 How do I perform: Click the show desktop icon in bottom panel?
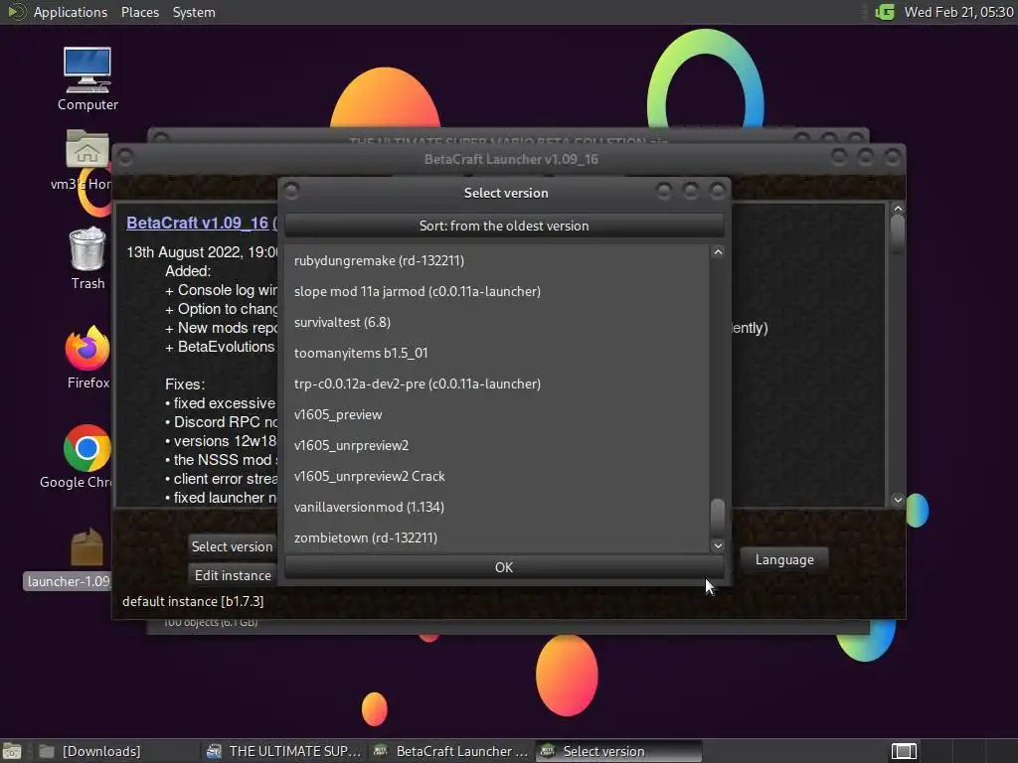point(12,751)
